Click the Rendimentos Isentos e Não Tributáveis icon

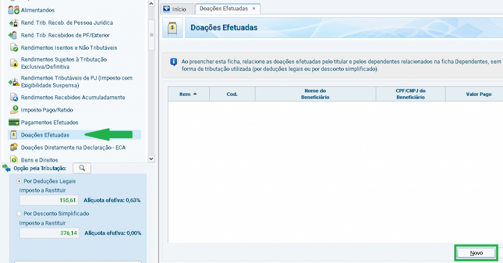coord(13,48)
